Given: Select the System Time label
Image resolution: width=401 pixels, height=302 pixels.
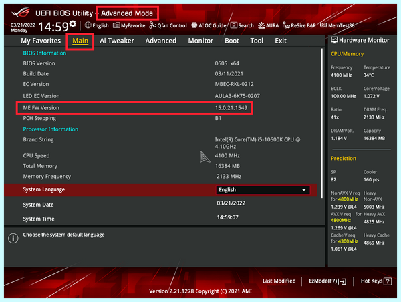Looking at the screenshot, I should 39,219.
